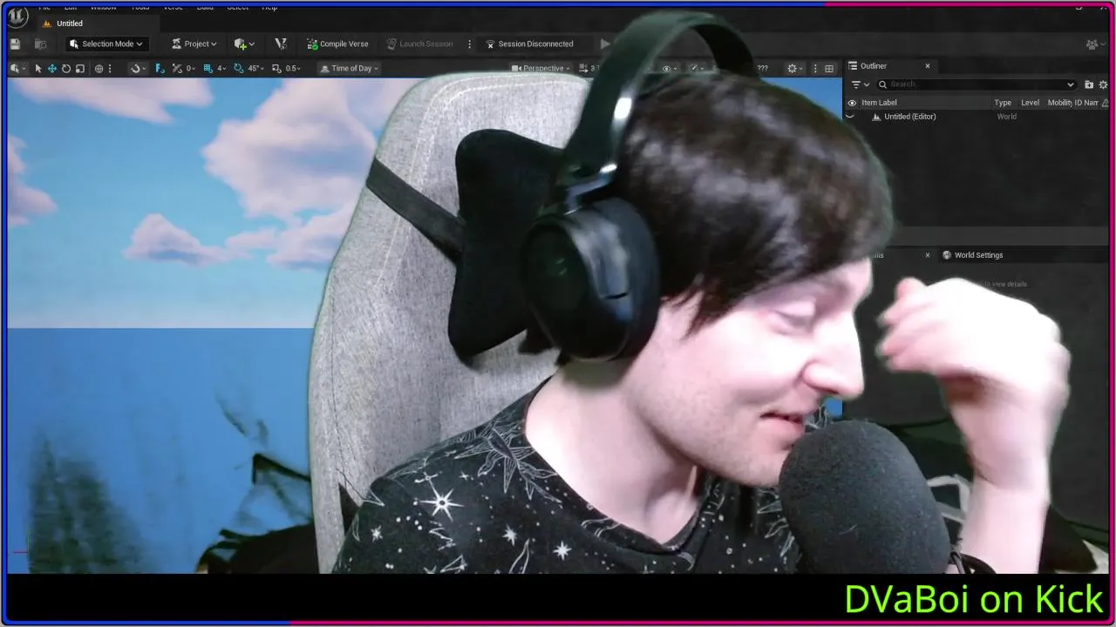Choose the Select objects arrow tool
Image resolution: width=1116 pixels, height=627 pixels.
click(x=37, y=68)
